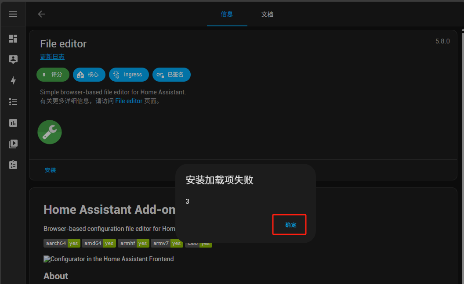Open the Overview dashboard sidebar icon

[13, 39]
